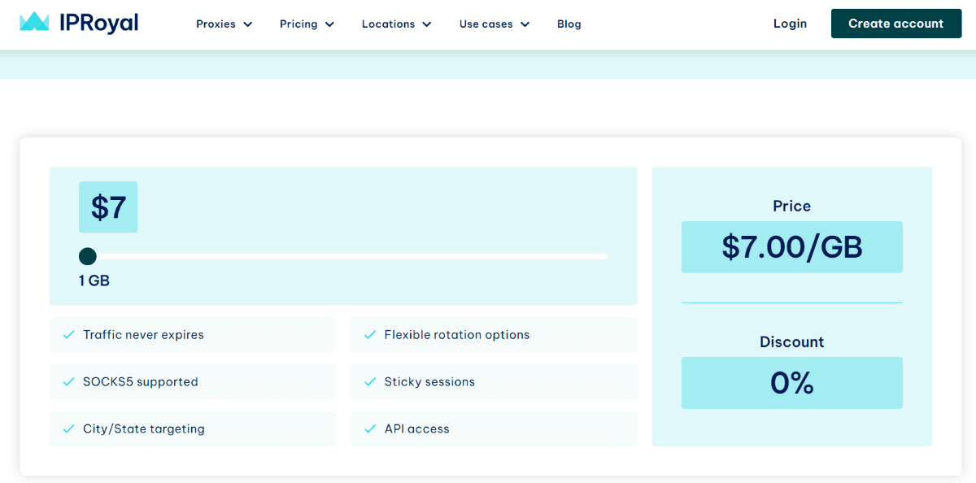This screenshot has width=976, height=483.
Task: Click the IPRoyal brand name
Action: point(98,23)
